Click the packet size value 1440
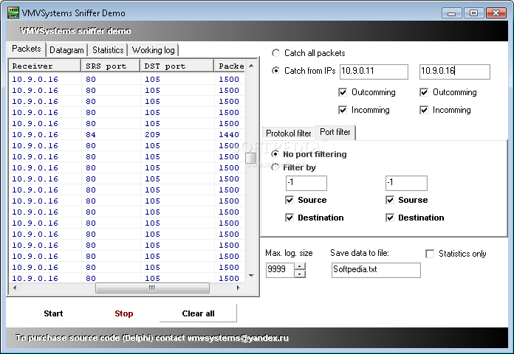The width and height of the screenshot is (514, 354). (x=229, y=134)
